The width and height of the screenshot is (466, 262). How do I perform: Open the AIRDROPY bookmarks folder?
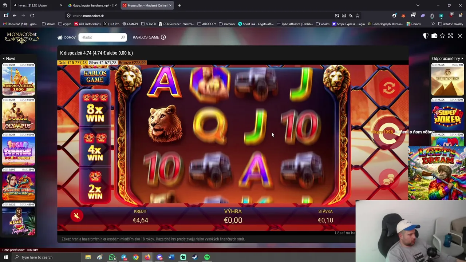[x=207, y=24]
